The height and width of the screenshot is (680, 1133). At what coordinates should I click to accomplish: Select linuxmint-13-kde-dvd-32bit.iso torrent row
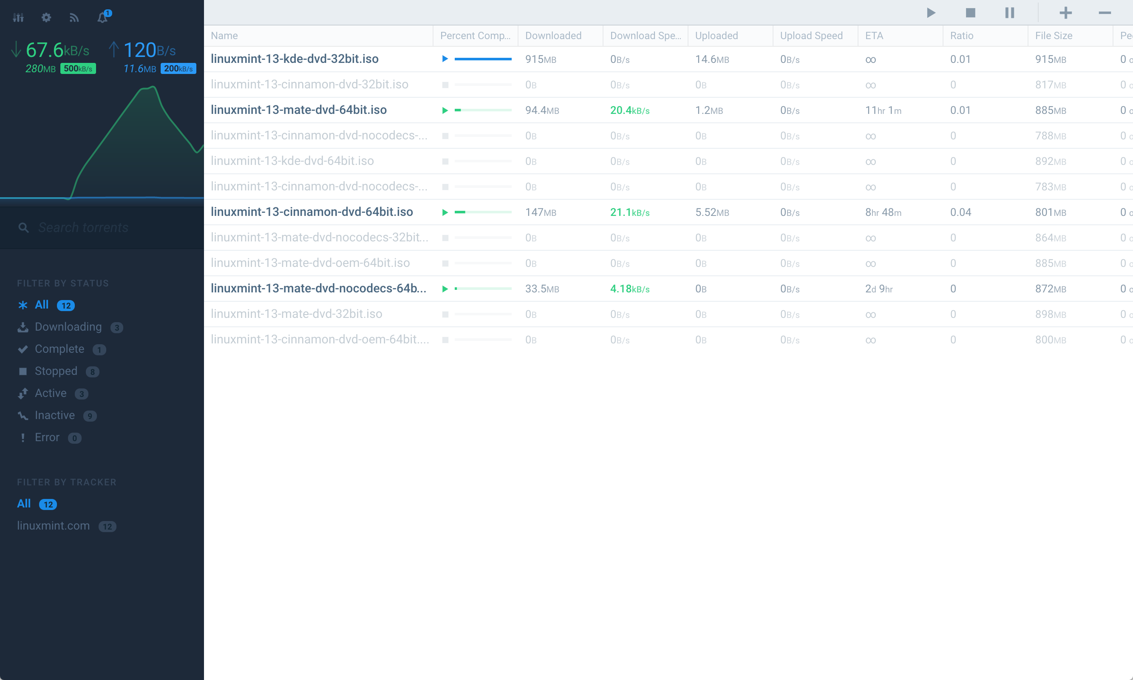(295, 59)
